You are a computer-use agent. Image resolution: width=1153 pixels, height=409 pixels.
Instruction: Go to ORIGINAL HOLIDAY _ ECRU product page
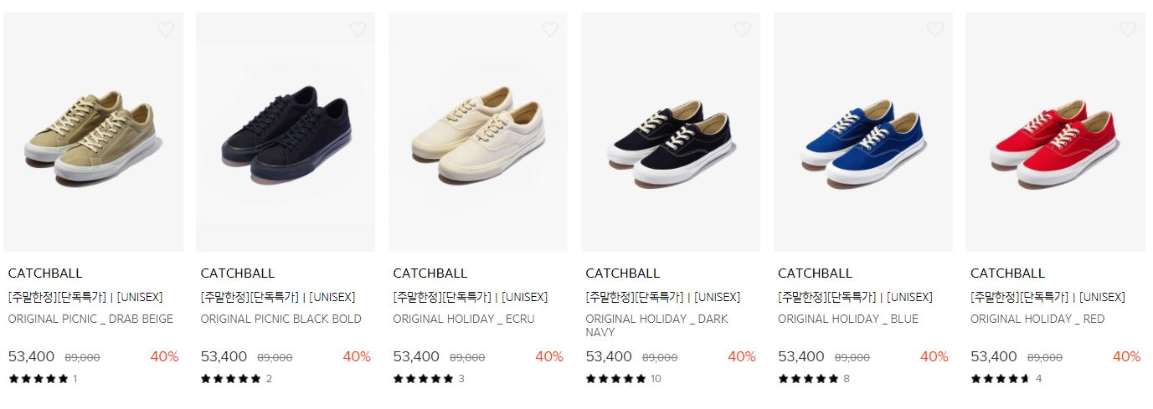[x=464, y=319]
